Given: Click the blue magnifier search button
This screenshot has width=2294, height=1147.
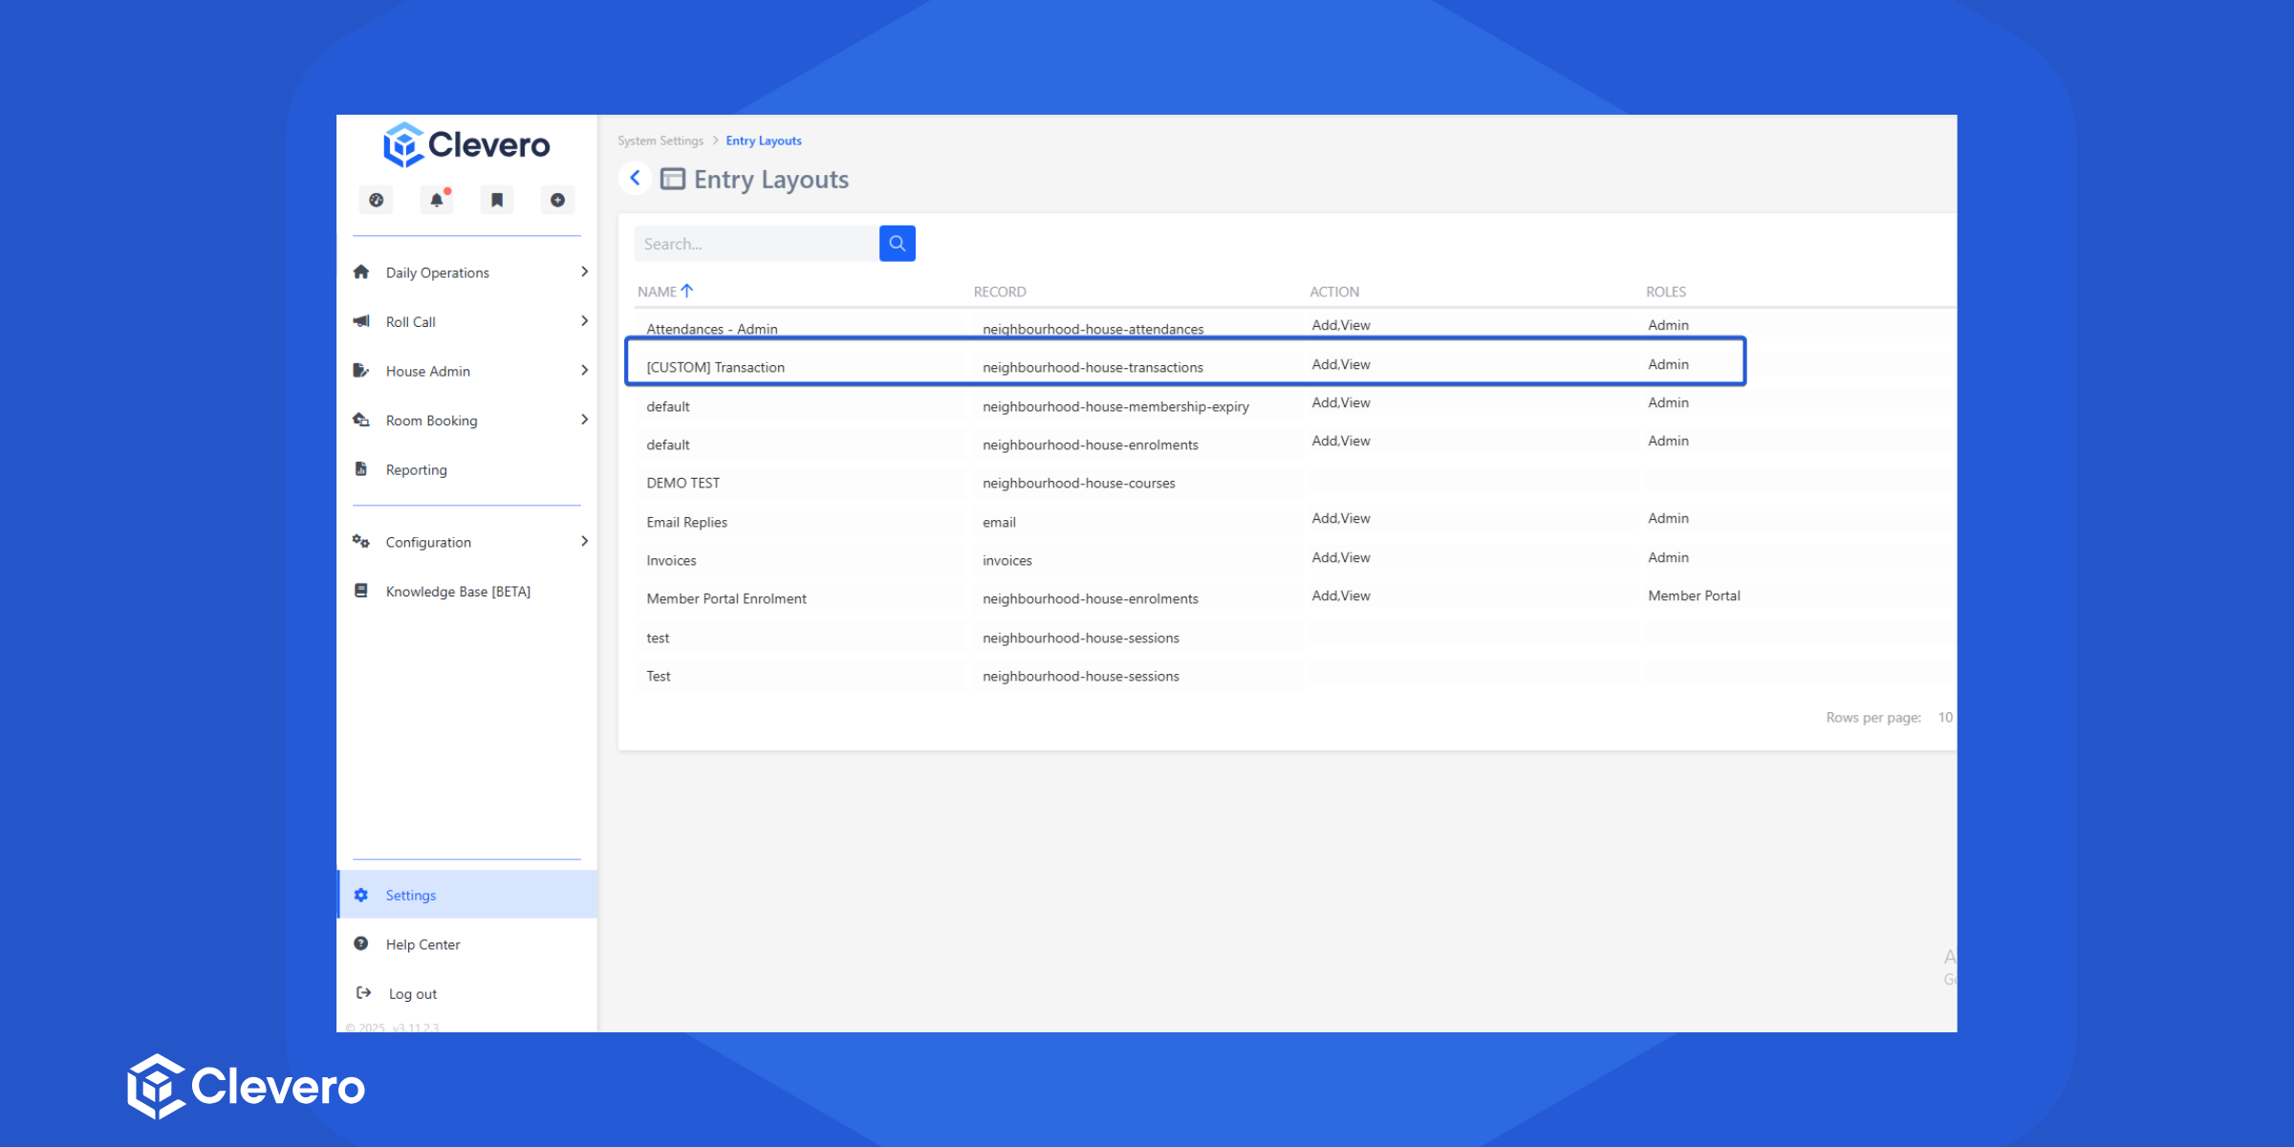Looking at the screenshot, I should coord(897,244).
